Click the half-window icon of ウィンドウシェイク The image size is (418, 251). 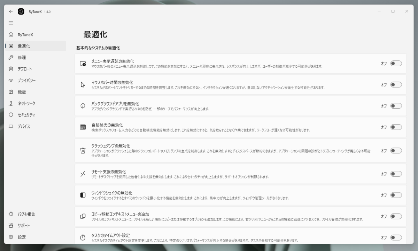tap(83, 195)
